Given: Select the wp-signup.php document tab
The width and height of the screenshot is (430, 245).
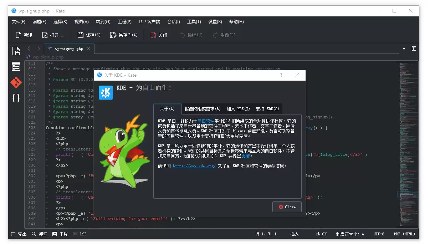Looking at the screenshot, I should tap(69, 49).
